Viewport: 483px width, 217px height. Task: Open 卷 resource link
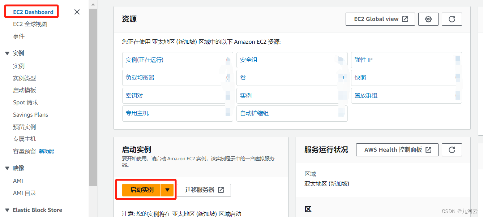point(243,78)
